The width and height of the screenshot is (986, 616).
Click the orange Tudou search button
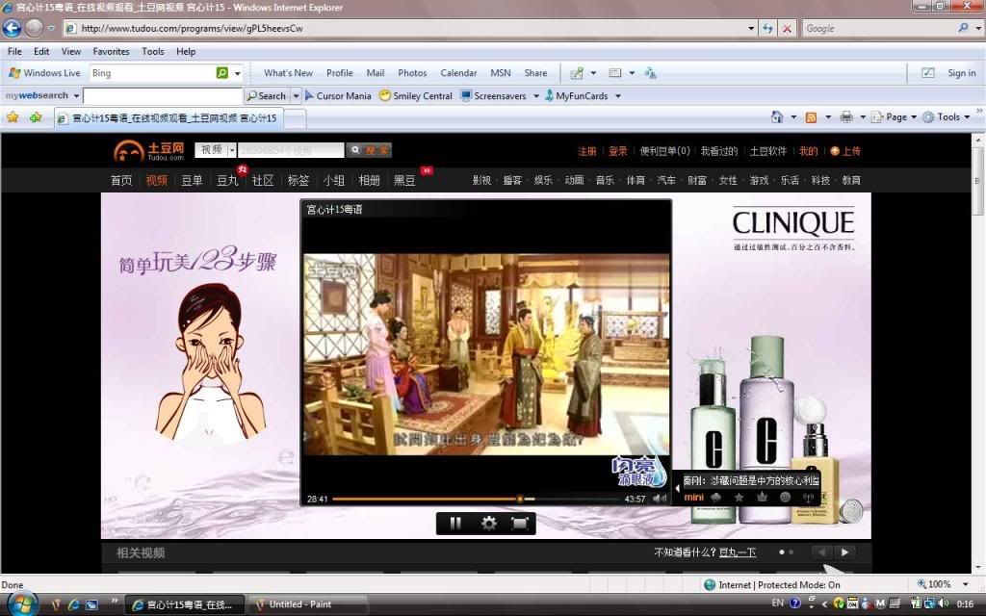(369, 150)
